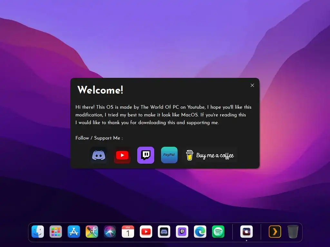
Task: Open Launchpad in the dock
Action: click(x=55, y=232)
